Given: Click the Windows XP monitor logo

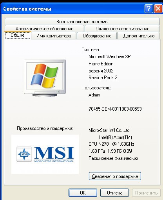Looking at the screenshot, I should [x=45, y=78].
